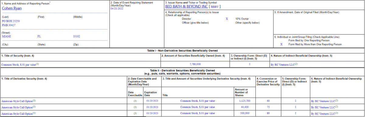
Task: Click Form filed by One Reporting Person line
Action: (x=309, y=40)
